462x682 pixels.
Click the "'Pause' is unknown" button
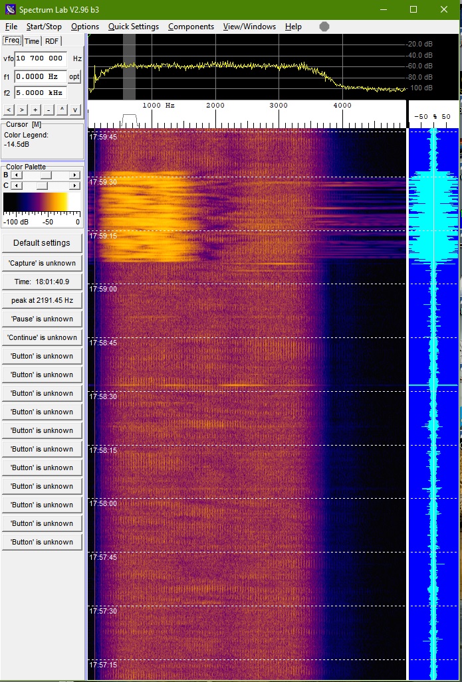tap(42, 319)
